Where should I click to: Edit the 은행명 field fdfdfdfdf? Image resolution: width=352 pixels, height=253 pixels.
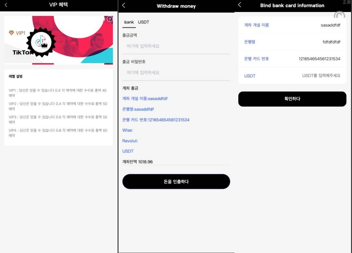tap(292, 42)
